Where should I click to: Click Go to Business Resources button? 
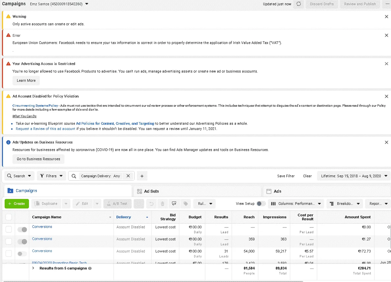click(39, 159)
